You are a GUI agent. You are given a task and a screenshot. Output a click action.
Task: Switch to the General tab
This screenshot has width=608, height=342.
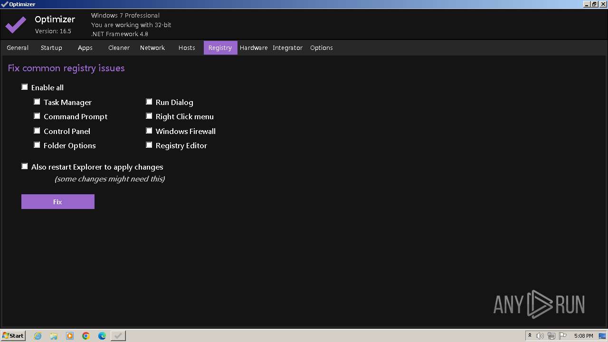(18, 47)
